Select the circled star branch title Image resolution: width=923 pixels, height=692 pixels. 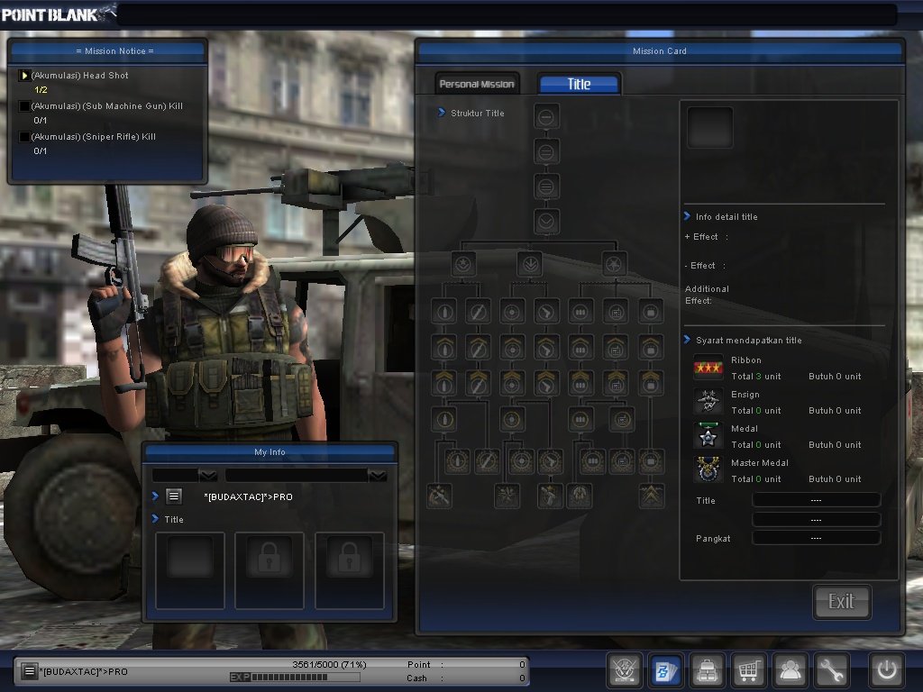coord(463,264)
